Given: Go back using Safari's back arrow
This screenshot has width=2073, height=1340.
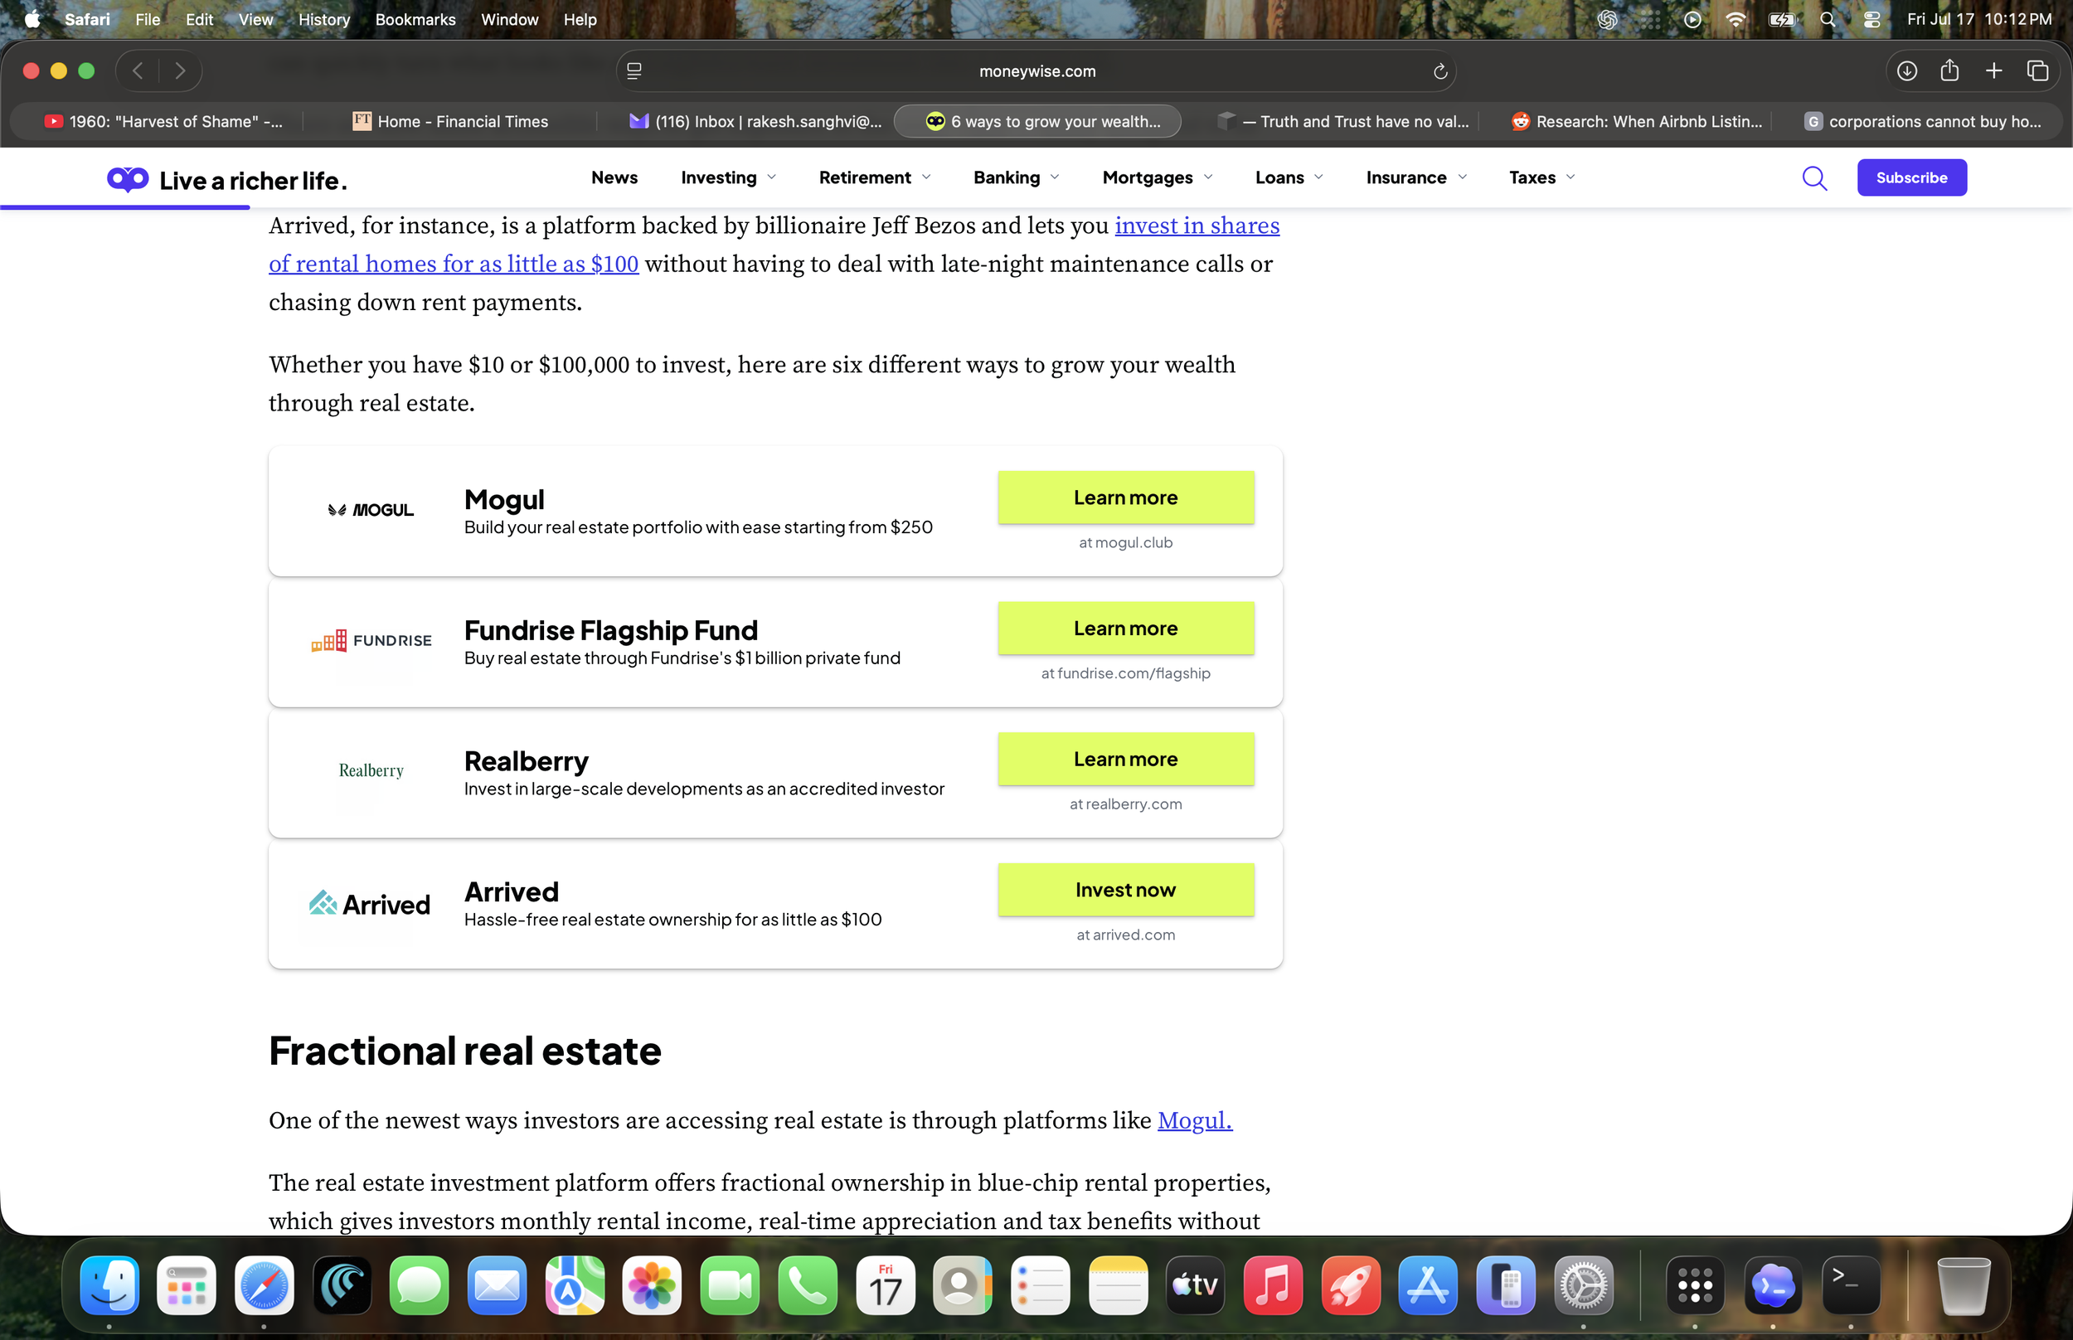Looking at the screenshot, I should tap(138, 70).
